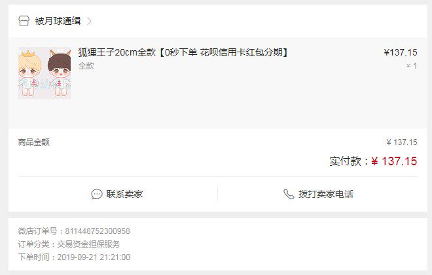Click the red 实付款 total amount
The height and width of the screenshot is (275, 432).
click(x=394, y=161)
